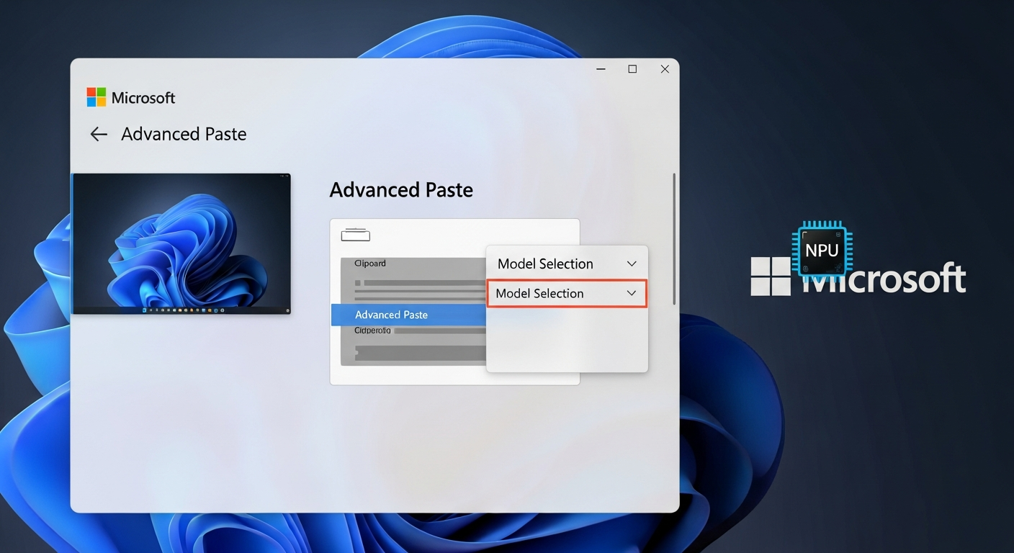
Task: Click the clipboard icon atop the card
Action: coord(355,235)
